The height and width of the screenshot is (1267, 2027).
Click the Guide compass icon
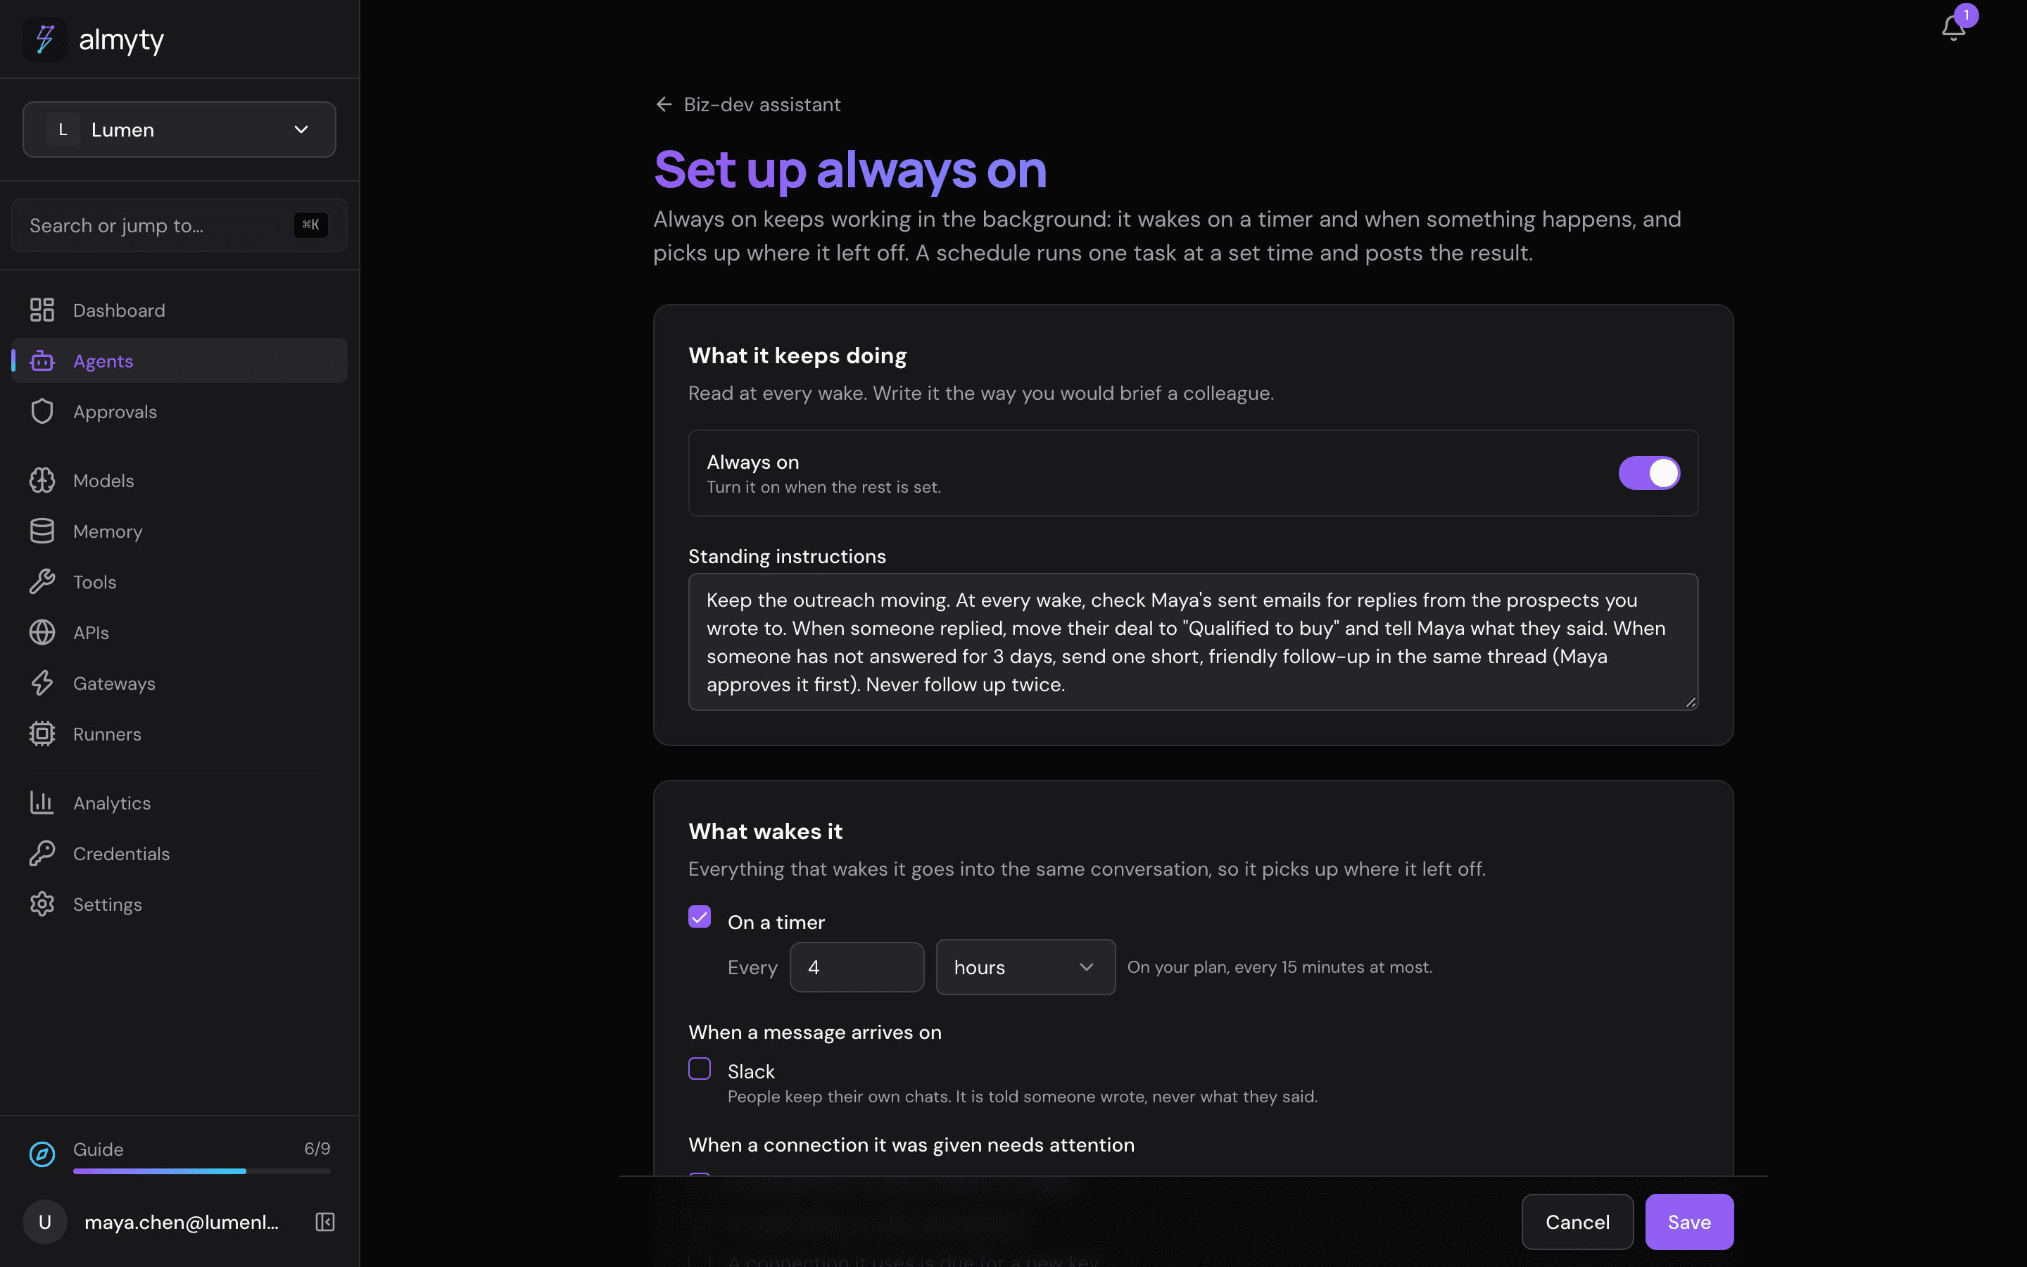(42, 1154)
